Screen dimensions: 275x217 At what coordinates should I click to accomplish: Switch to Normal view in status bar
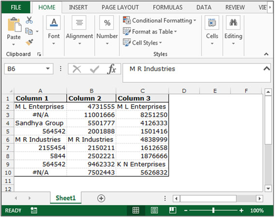pyautogui.click(x=136, y=210)
